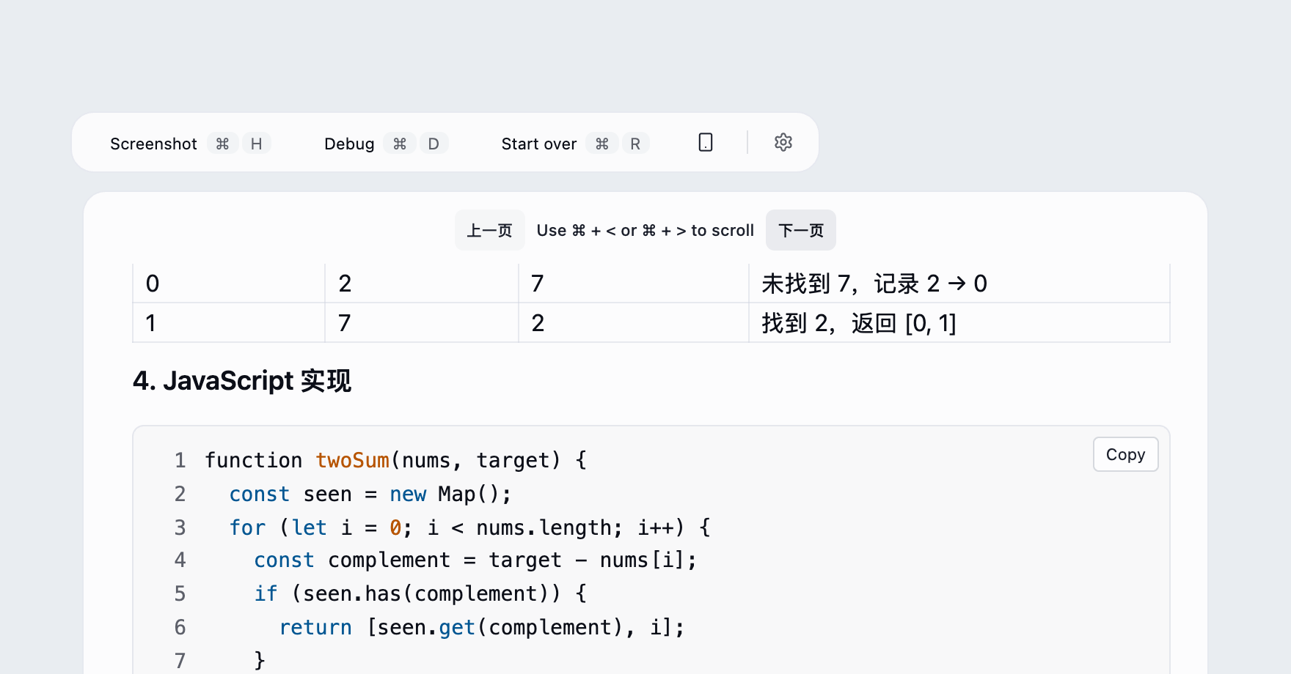Click line number 1 in the code block

[180, 460]
